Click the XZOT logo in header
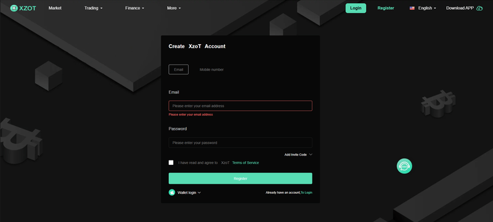The height and width of the screenshot is (222, 493). (x=23, y=8)
